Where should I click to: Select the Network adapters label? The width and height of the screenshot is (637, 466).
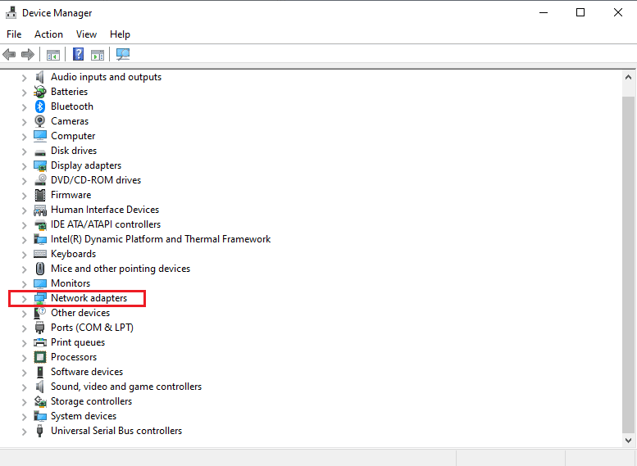[89, 298]
